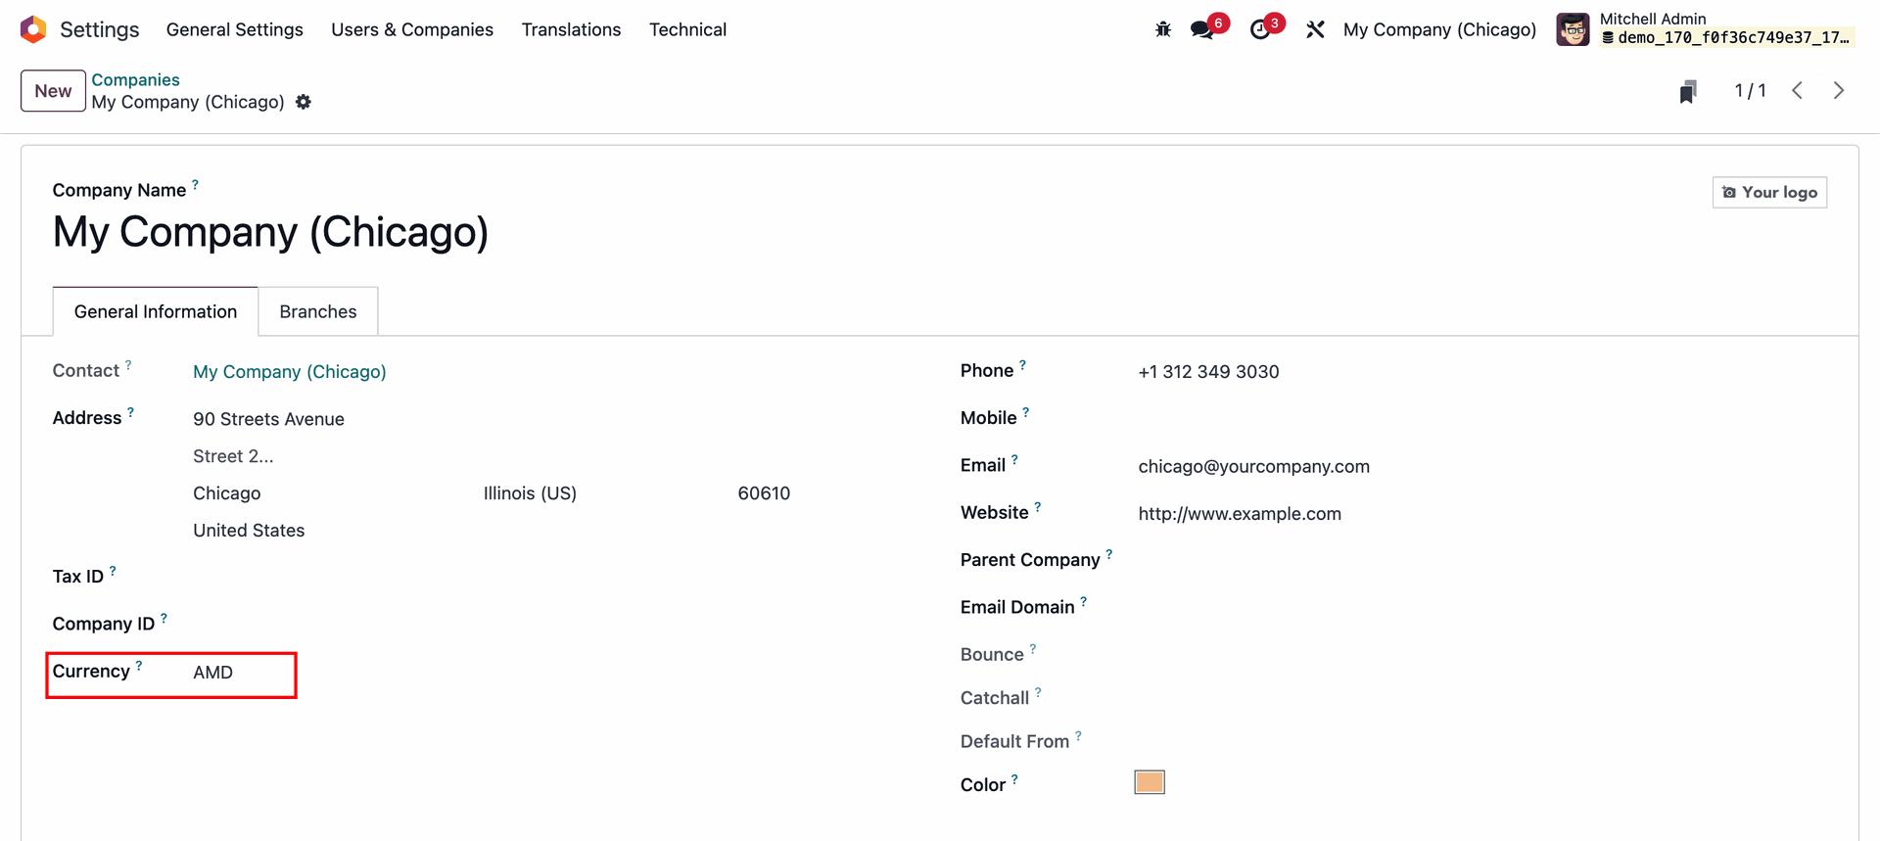Image resolution: width=1880 pixels, height=841 pixels.
Task: Open the My Company (Chicago) company switcher
Action: click(x=1438, y=29)
